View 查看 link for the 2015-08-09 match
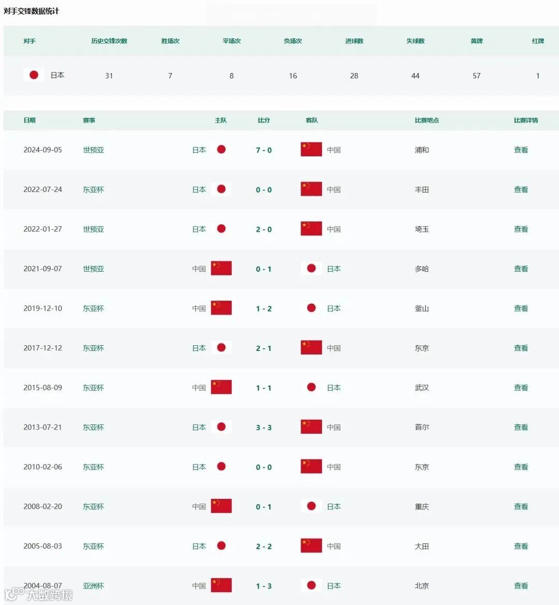The width and height of the screenshot is (559, 605). [521, 388]
